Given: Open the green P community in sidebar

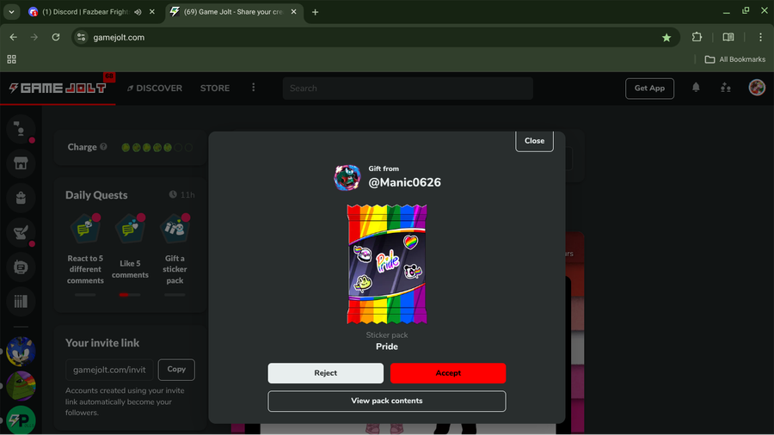Looking at the screenshot, I should [x=21, y=420].
